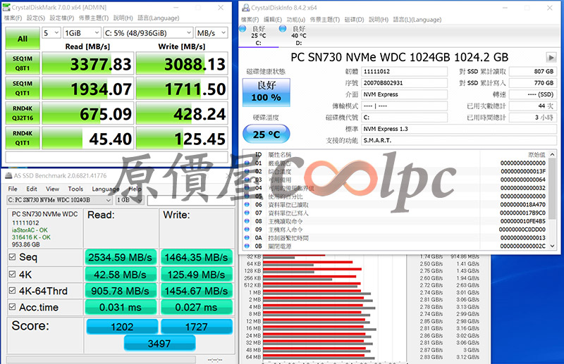Viewport: 564px width, 364px height.
Task: Open the 設定(S) menu in CrystalDiskMark
Action: (x=36, y=18)
